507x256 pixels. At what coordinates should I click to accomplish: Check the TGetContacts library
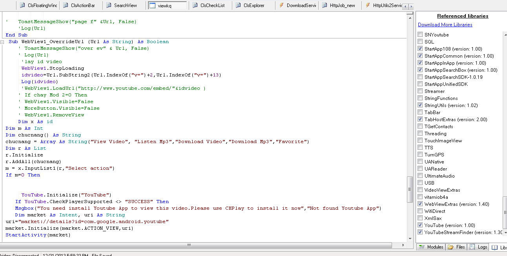click(420, 126)
